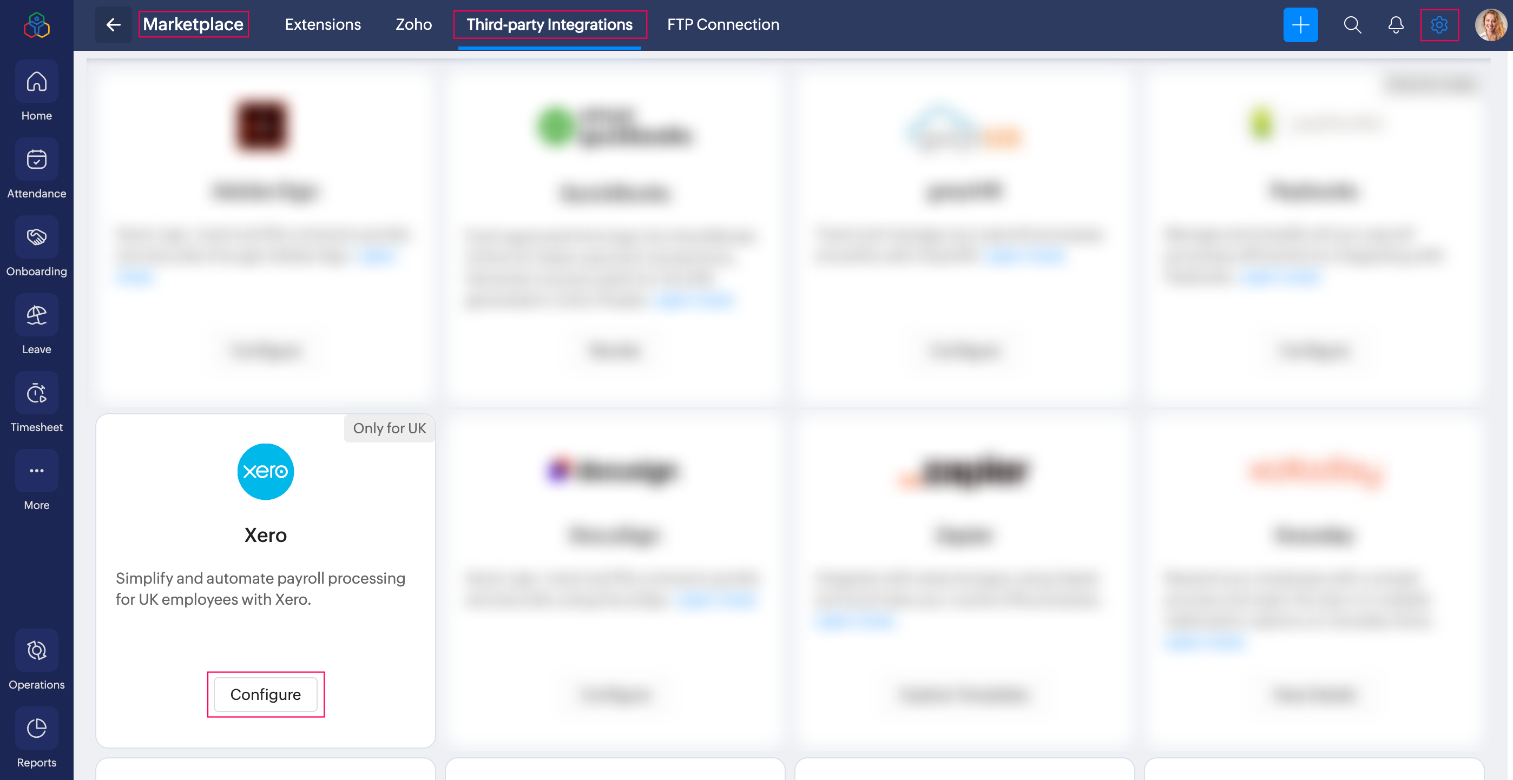Image resolution: width=1513 pixels, height=780 pixels.
Task: Go to Attendance module
Action: (x=36, y=160)
